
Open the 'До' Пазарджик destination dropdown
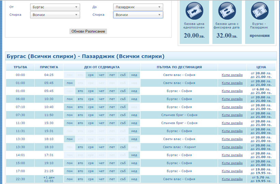[x=138, y=7]
